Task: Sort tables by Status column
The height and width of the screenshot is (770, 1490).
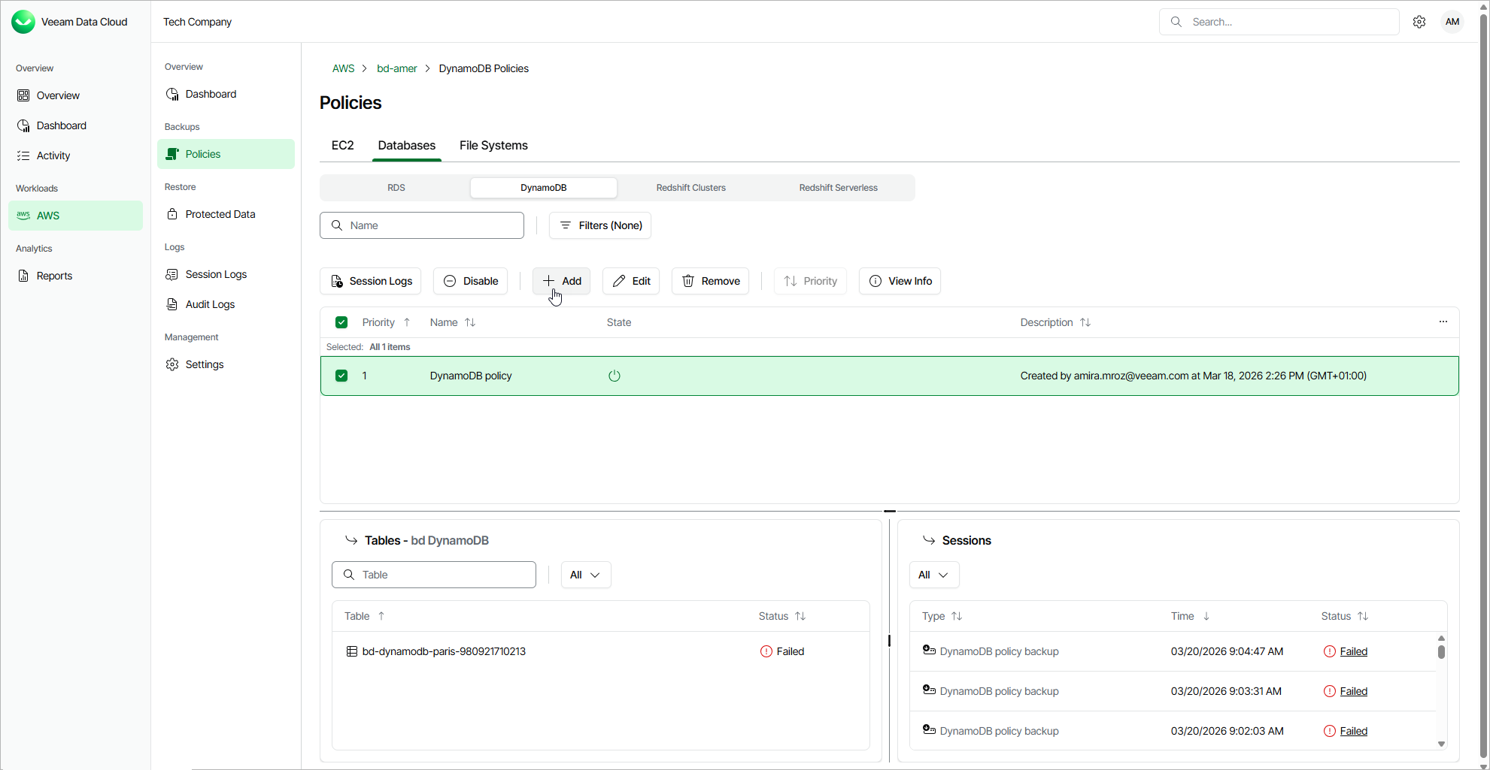Action: coord(800,616)
